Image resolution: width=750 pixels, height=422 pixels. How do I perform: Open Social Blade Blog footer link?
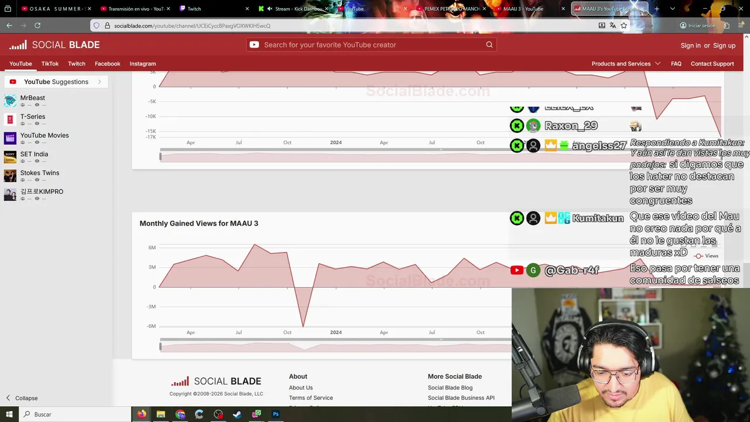tap(450, 387)
